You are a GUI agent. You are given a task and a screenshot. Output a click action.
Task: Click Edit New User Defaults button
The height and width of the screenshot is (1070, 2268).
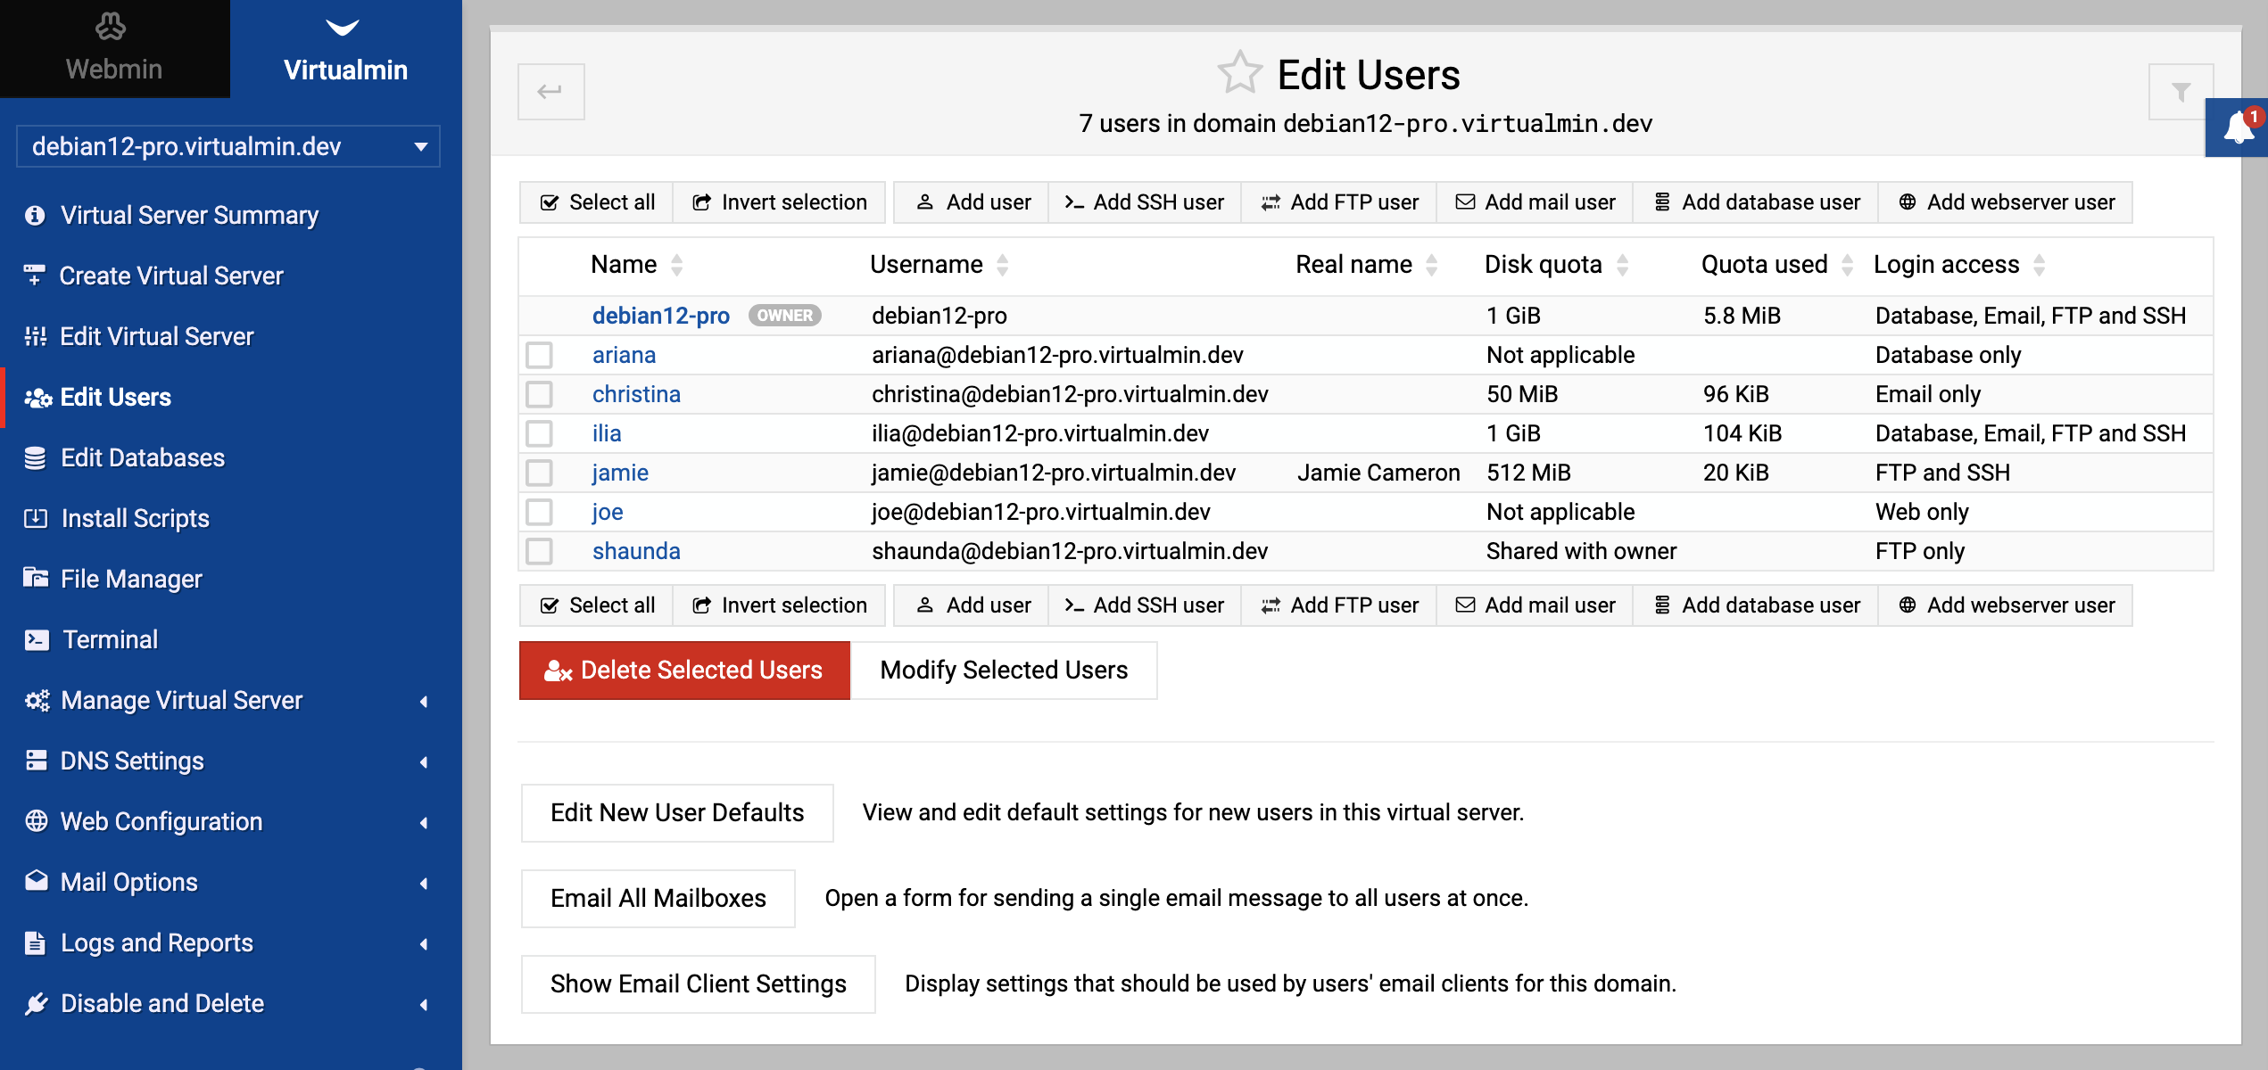tap(677, 813)
